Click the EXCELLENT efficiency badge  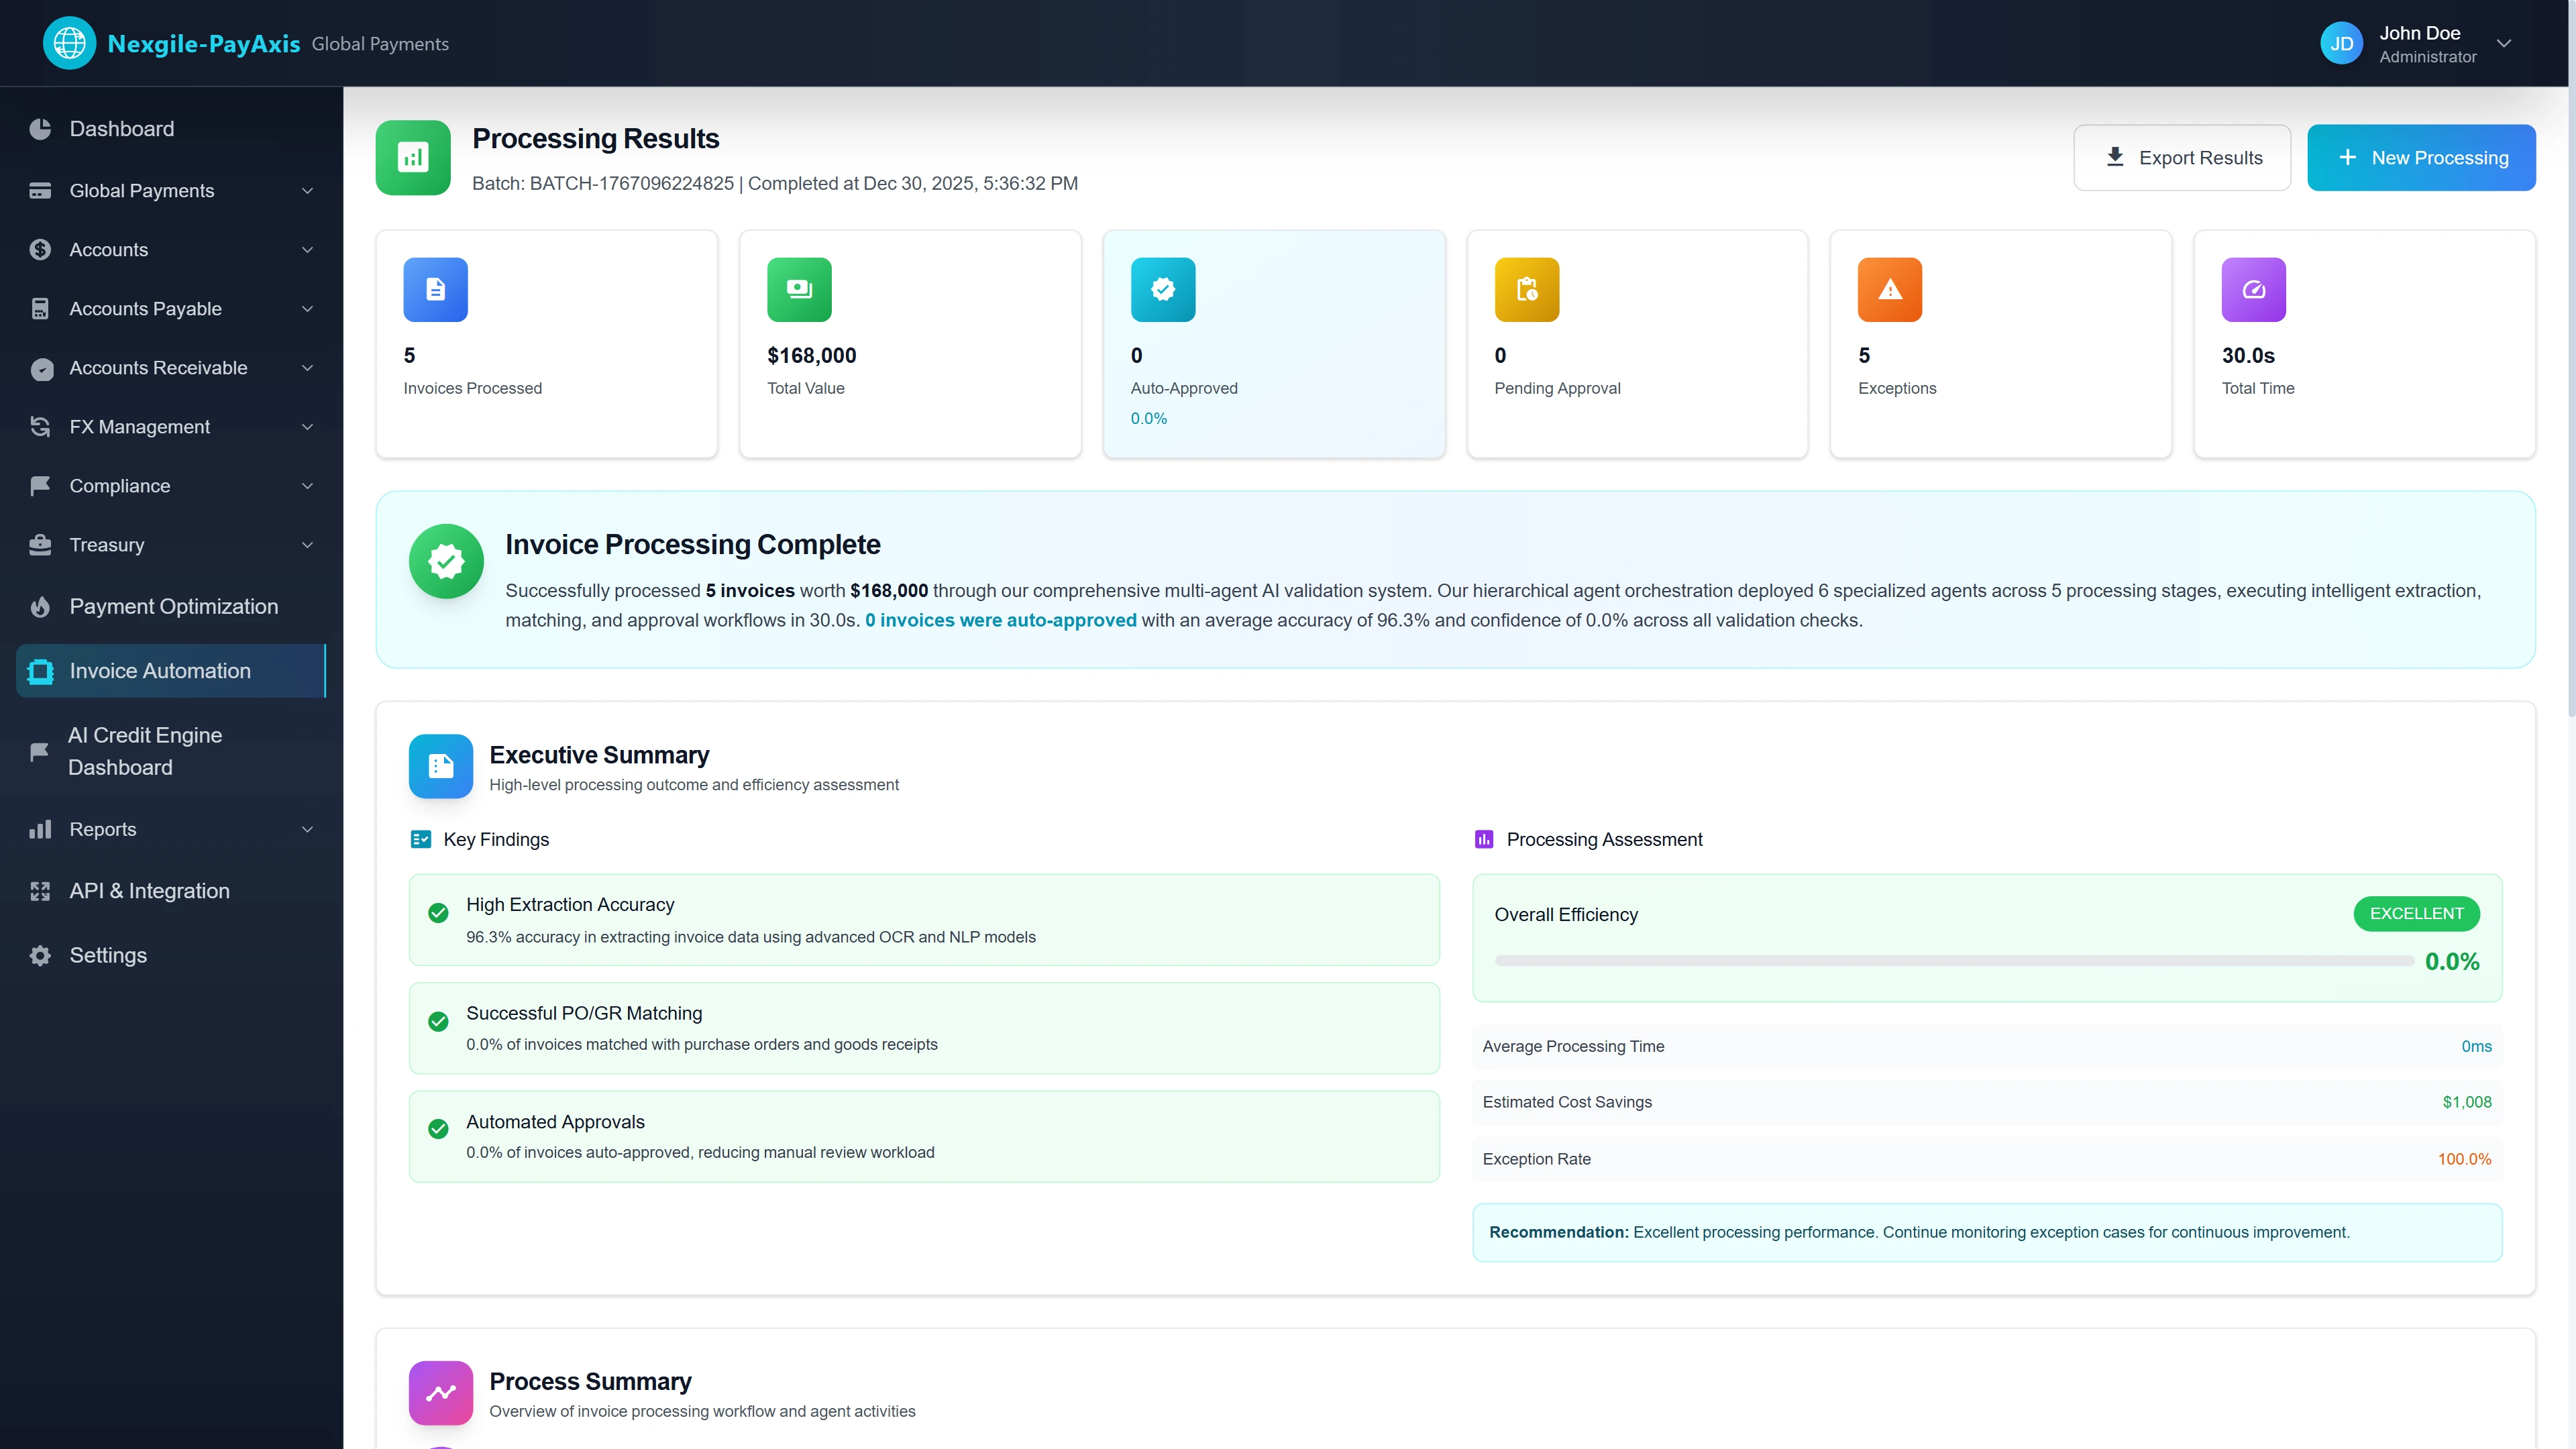(2416, 913)
